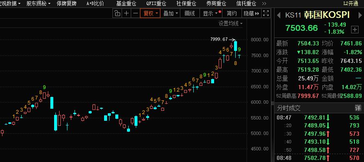Open the 叠加 overlay dropdown
Viewport: 364px width, 162px height.
(x=170, y=13)
